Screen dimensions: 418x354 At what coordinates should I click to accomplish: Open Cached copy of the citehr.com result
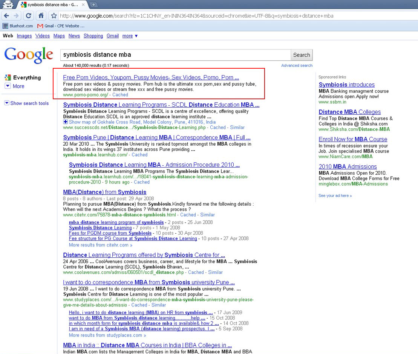(188, 215)
